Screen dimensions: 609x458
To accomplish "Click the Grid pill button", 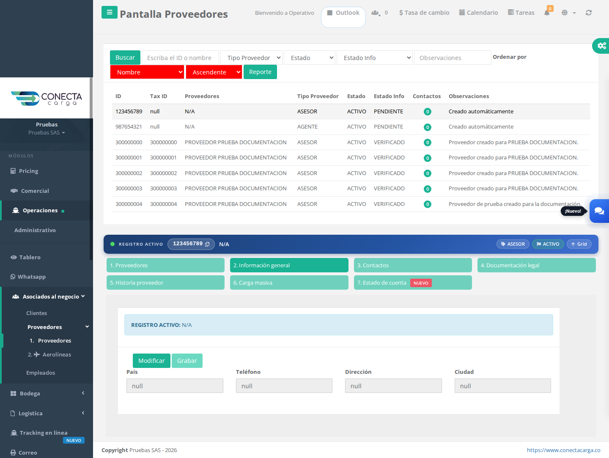I will [x=579, y=244].
